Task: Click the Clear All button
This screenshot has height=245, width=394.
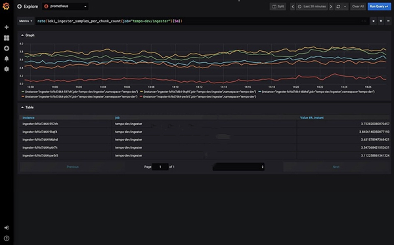Action: click(358, 7)
